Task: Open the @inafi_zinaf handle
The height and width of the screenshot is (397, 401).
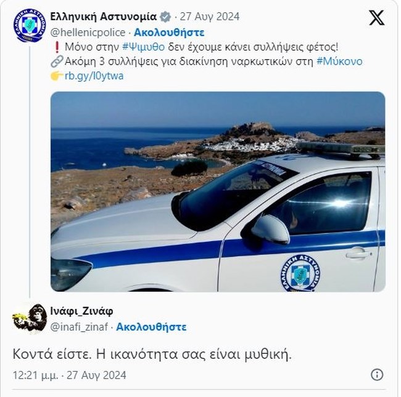Action: (79, 327)
